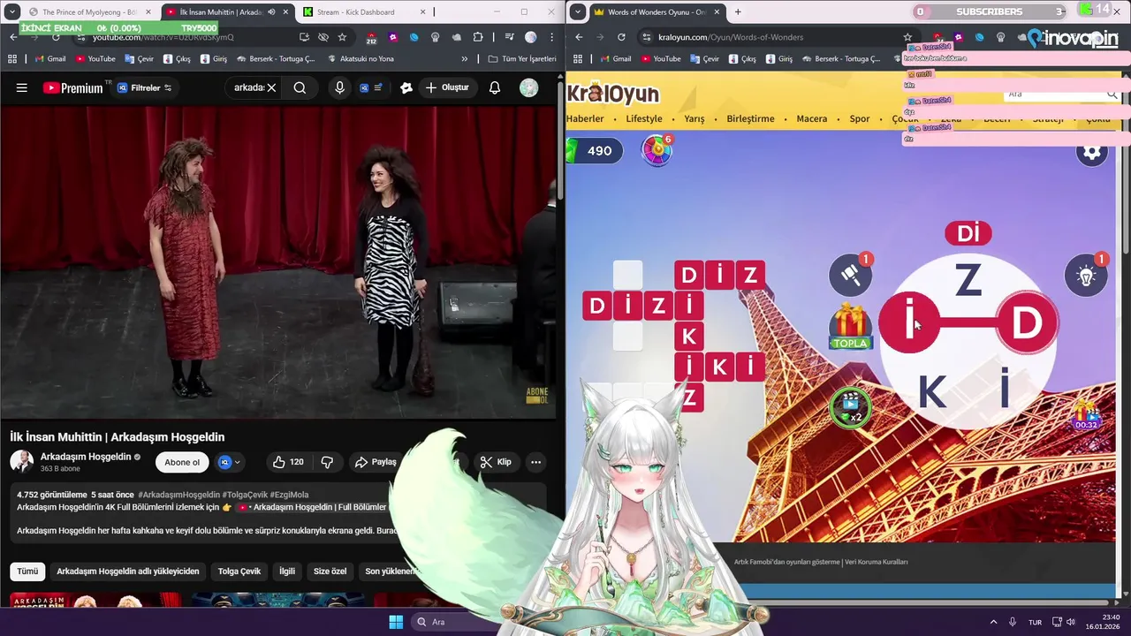1131x636 pixels.
Task: Go to YouTube Premium home logo
Action: [73, 87]
